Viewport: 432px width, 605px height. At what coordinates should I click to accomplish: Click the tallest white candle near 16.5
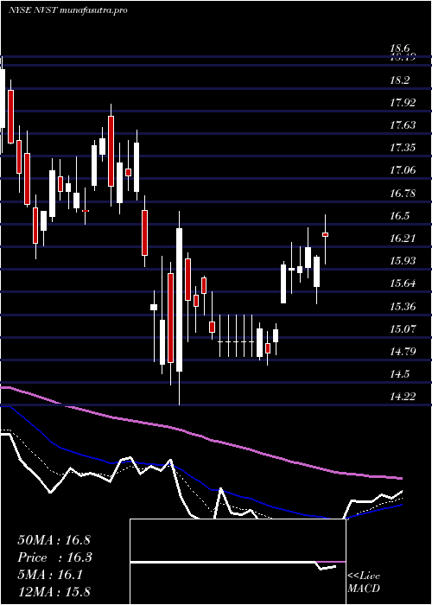(x=179, y=300)
